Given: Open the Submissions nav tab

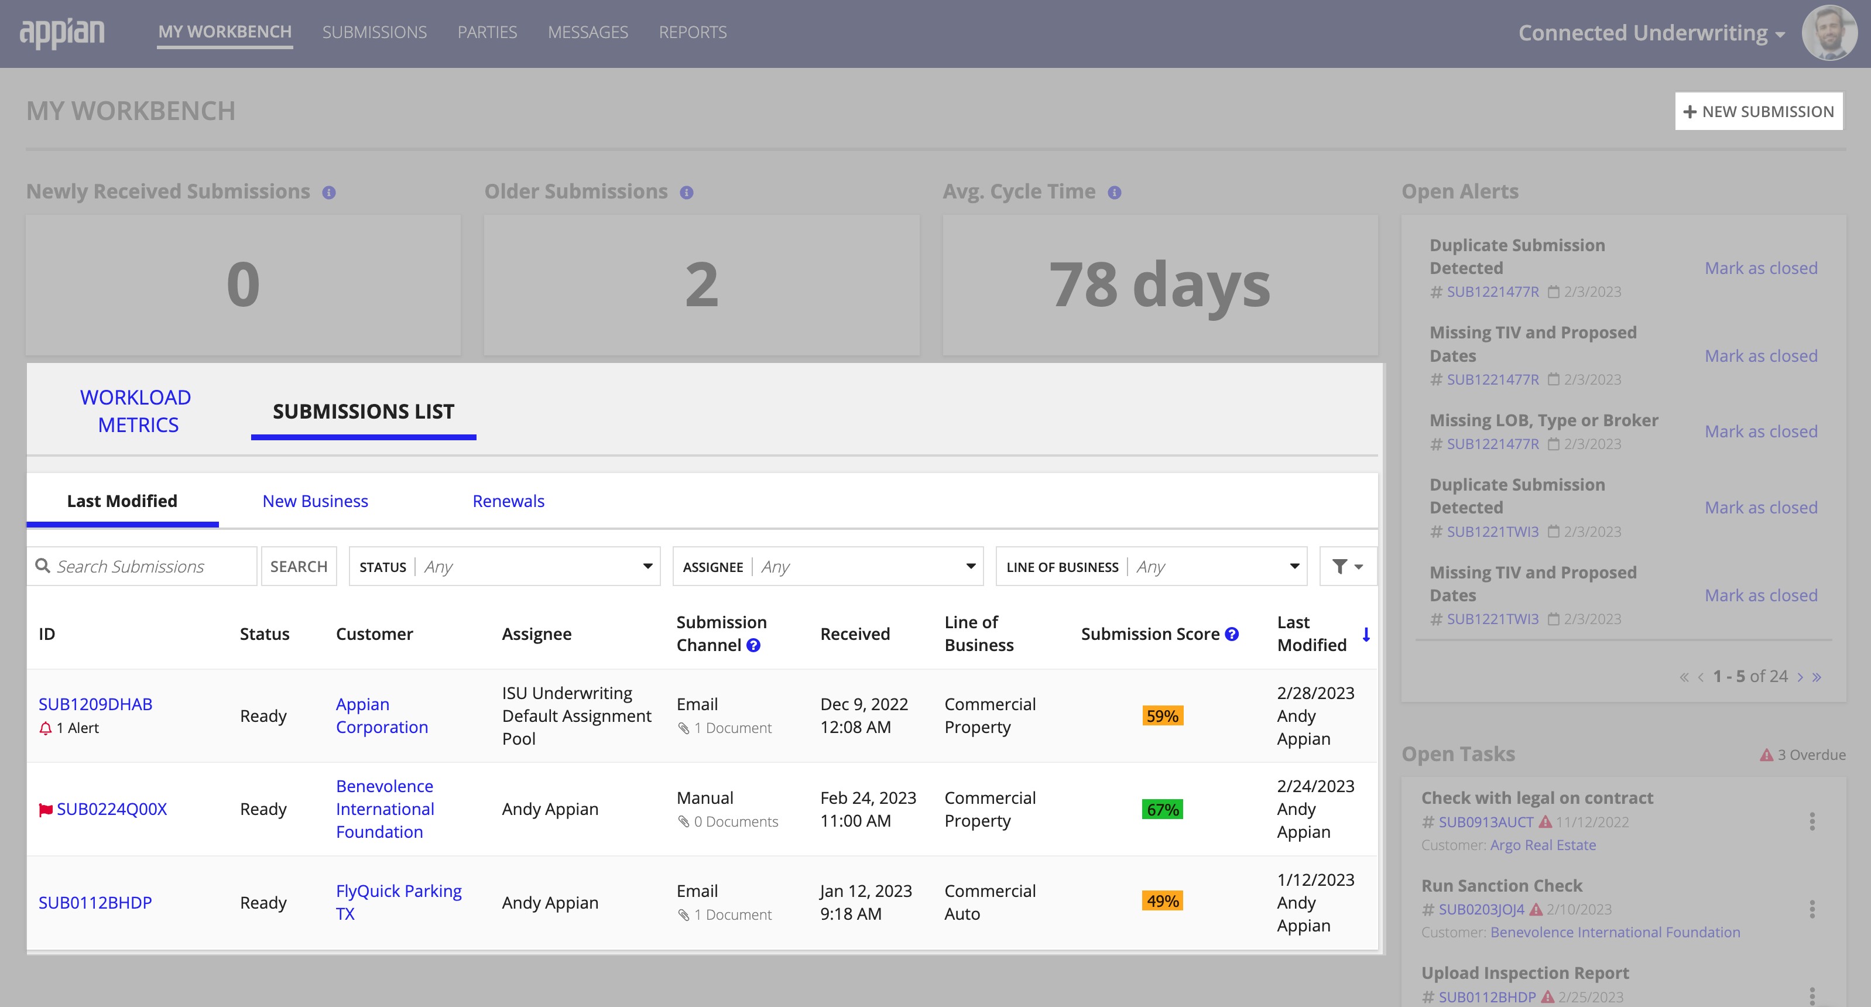Looking at the screenshot, I should click(375, 32).
